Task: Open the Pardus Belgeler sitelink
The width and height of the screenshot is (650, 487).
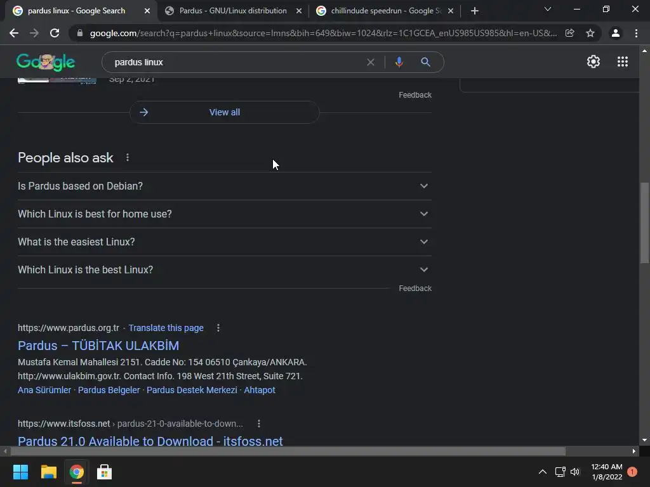Action: (x=109, y=390)
